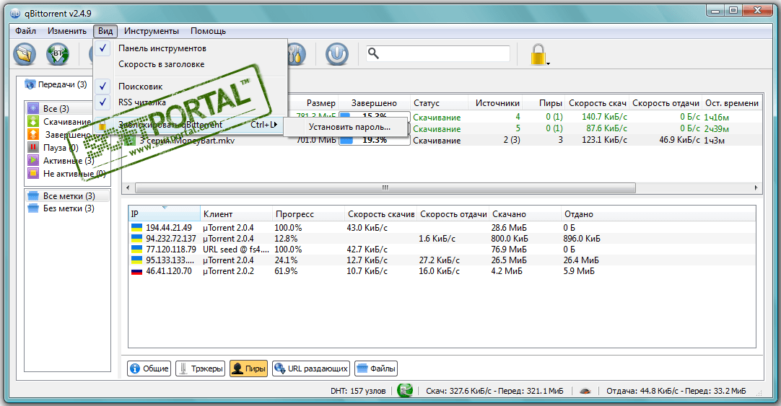The width and height of the screenshot is (781, 406).
Task: Open torrent file toolbar icon
Action: point(25,55)
